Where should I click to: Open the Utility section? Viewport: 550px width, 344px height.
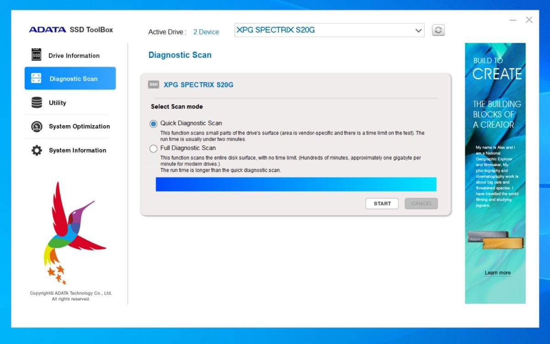[70, 103]
